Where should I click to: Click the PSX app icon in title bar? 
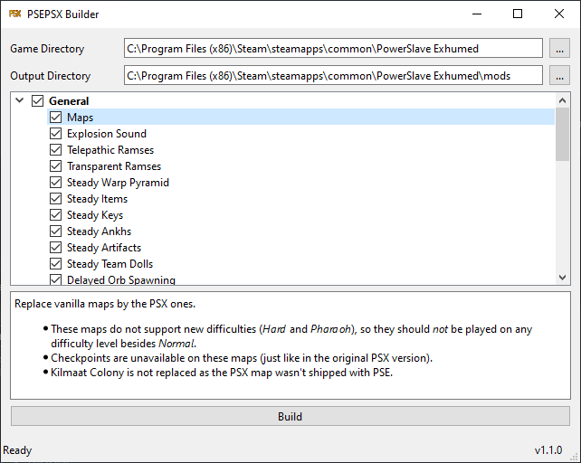click(x=15, y=14)
